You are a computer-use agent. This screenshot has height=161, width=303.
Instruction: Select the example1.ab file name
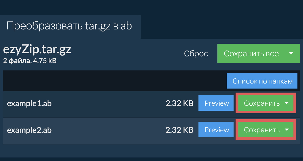(29, 103)
